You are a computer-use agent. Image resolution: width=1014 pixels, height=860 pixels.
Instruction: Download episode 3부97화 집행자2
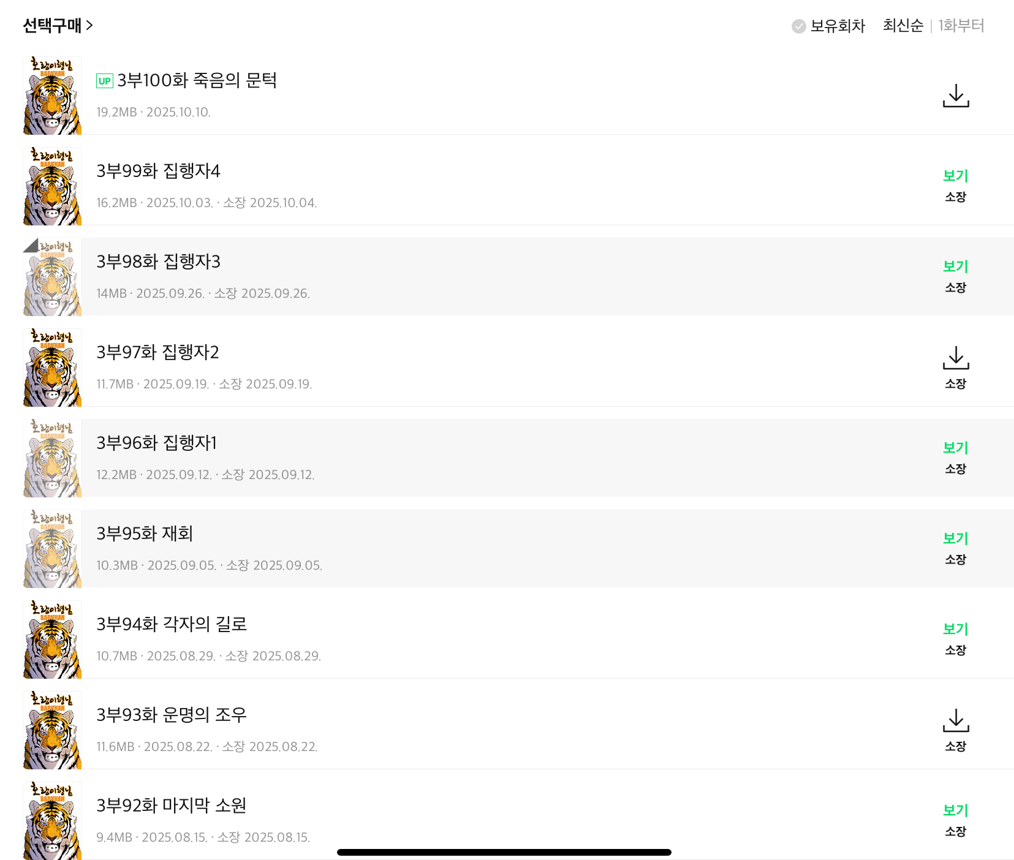(955, 358)
